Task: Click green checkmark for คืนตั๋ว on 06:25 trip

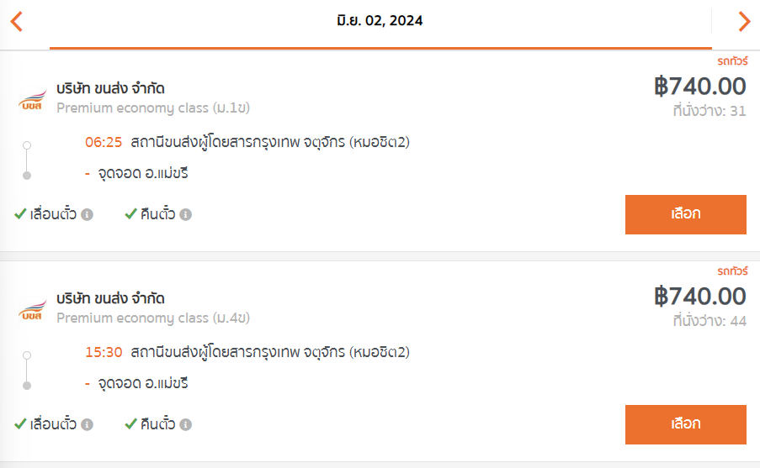Action: (x=130, y=213)
